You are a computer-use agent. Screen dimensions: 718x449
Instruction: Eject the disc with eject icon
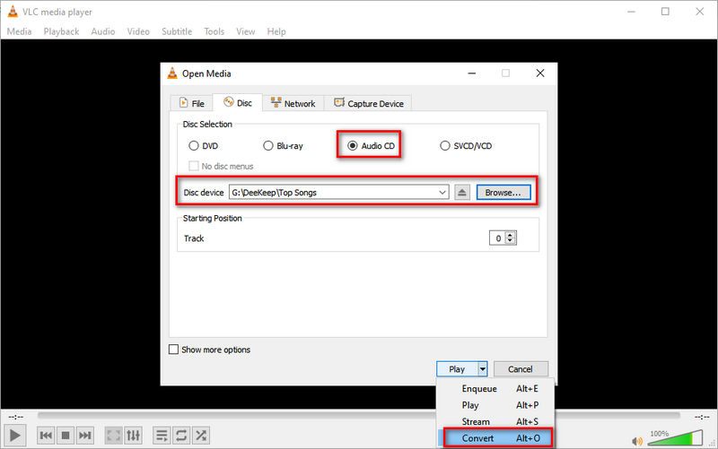point(462,193)
